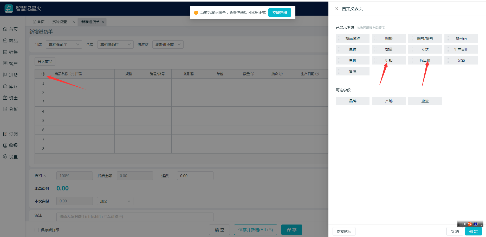Click the 批次 column help icon
The width and height of the screenshot is (486, 237).
(281, 74)
